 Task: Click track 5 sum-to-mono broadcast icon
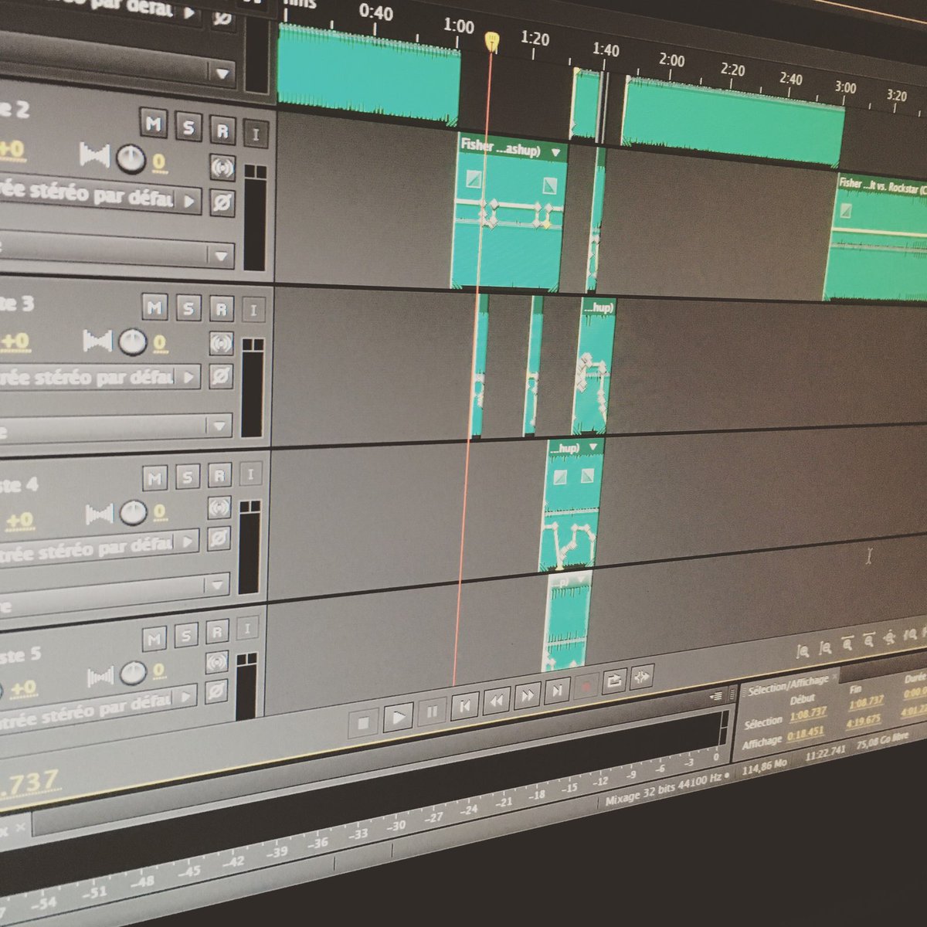[x=217, y=661]
